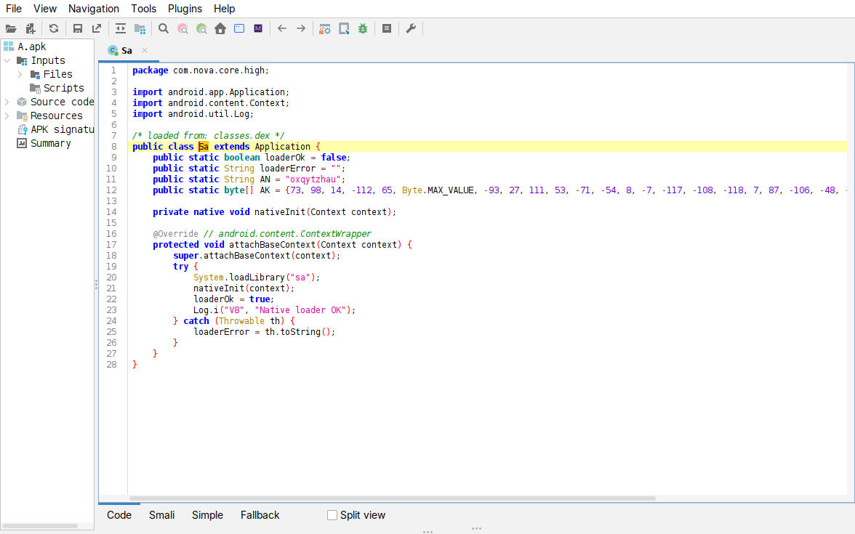Image resolution: width=855 pixels, height=534 pixels.
Task: Open class search pink magnifier icon
Action: coord(182,29)
